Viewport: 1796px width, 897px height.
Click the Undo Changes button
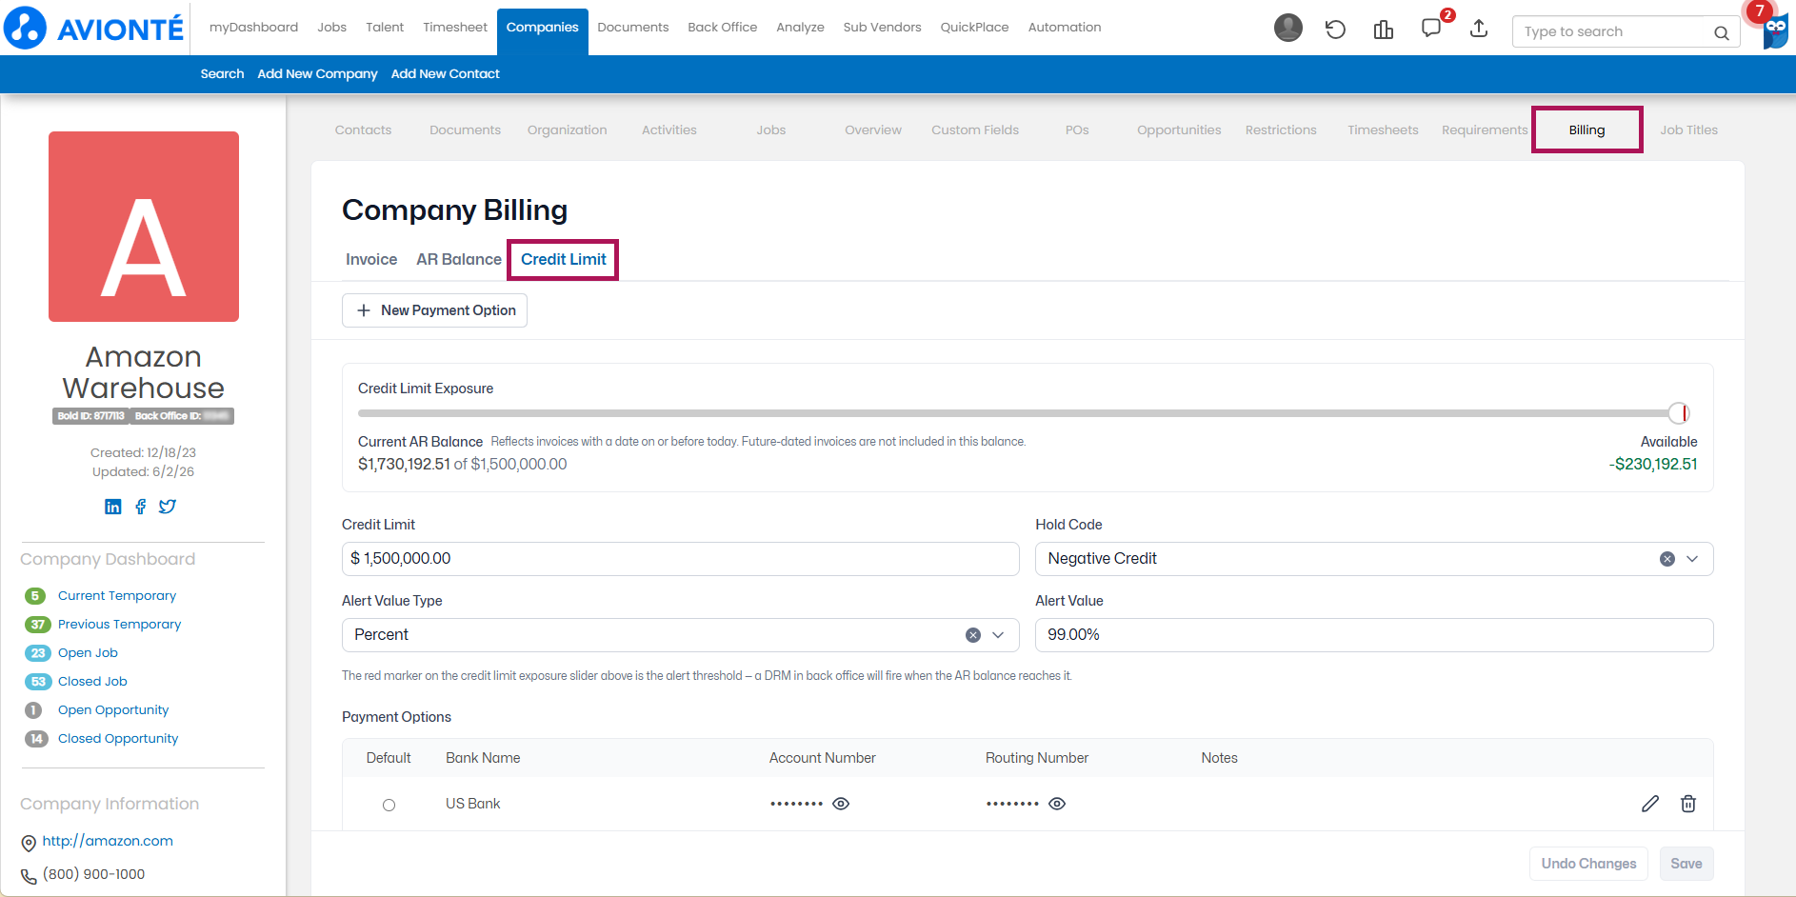pos(1588,864)
